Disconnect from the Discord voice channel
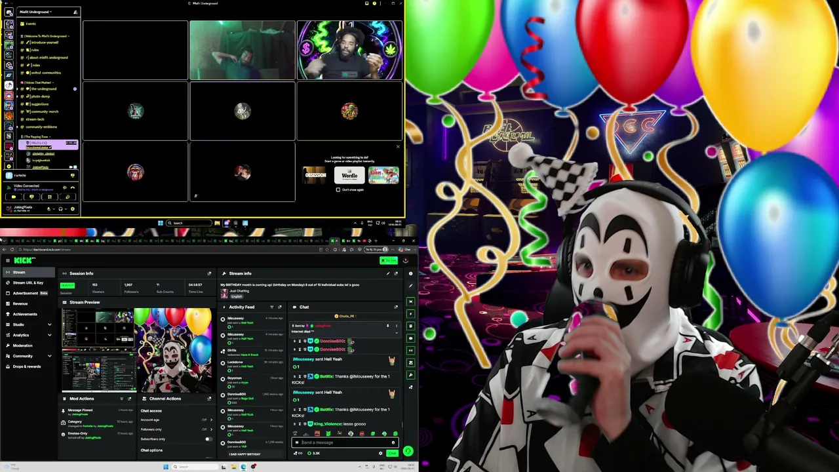The width and height of the screenshot is (839, 472). tap(72, 187)
